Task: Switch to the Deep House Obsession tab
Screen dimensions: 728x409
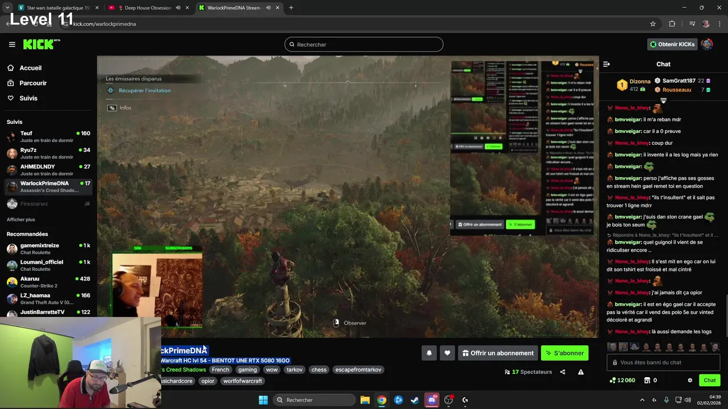Action: (148, 8)
